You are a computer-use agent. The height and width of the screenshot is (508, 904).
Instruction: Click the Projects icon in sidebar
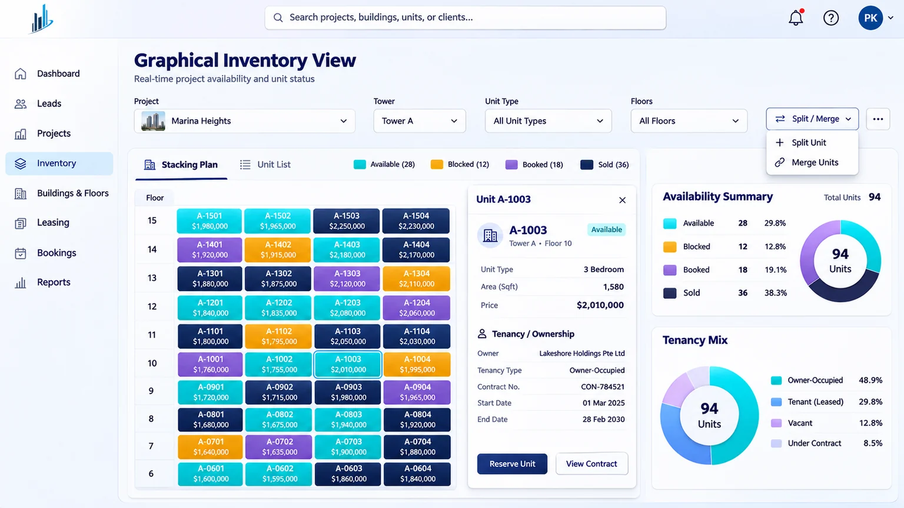pos(21,133)
